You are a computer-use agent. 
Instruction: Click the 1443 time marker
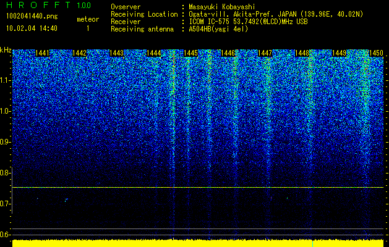coord(117,53)
